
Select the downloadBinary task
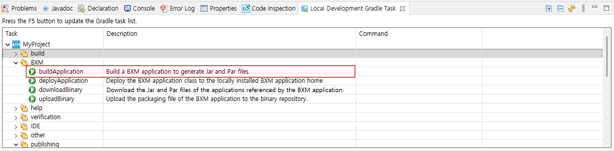[x=60, y=90]
